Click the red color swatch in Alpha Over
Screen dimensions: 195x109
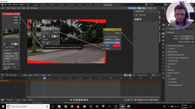pos(116,46)
